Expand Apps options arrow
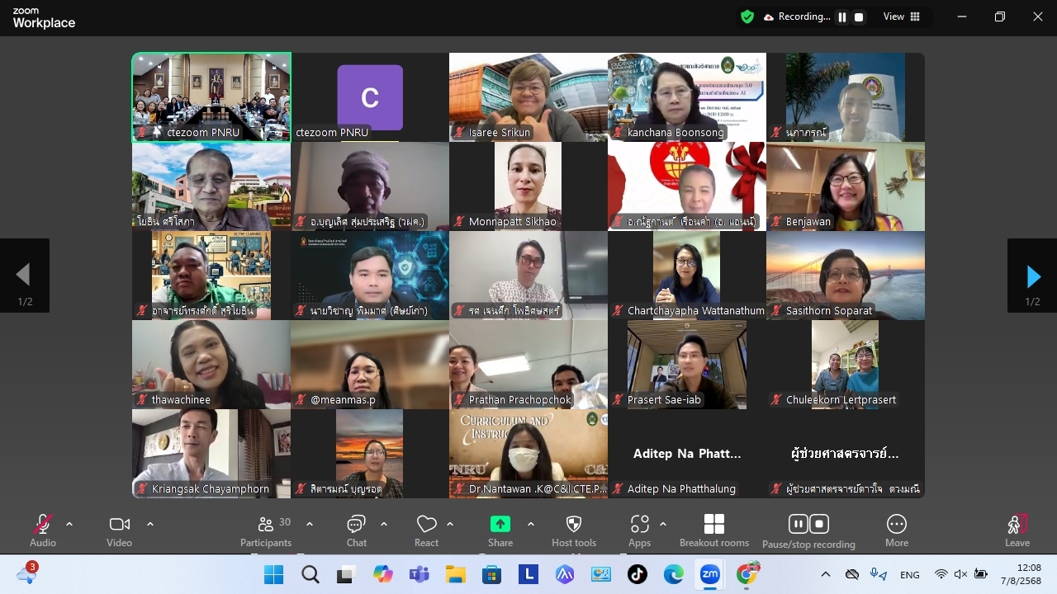 (x=663, y=524)
